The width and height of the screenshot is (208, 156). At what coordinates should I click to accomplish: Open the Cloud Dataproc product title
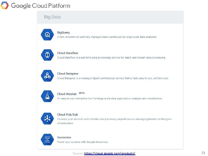[x=68, y=73]
